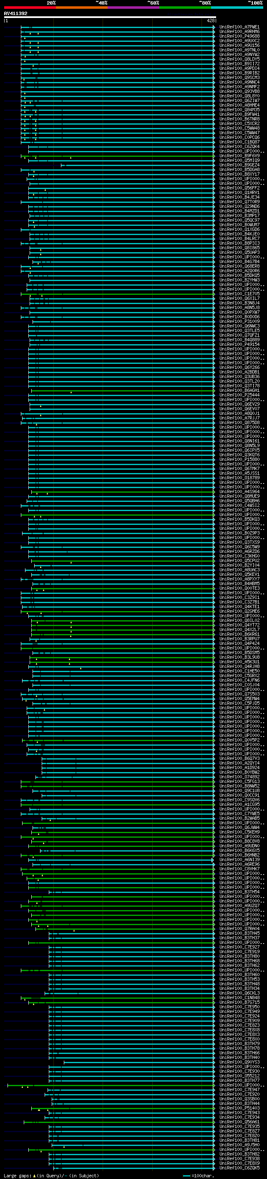The width and height of the screenshot is (267, 1179).
Task: Select UniRef100_A8HME4 subject label
Action: tap(239, 105)
